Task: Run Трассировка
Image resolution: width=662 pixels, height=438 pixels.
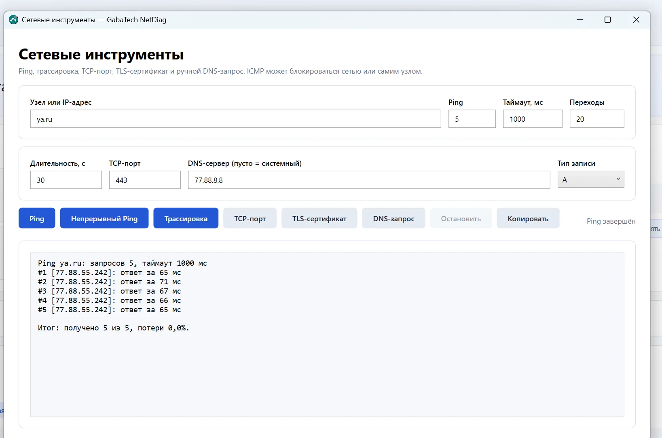Action: click(186, 218)
